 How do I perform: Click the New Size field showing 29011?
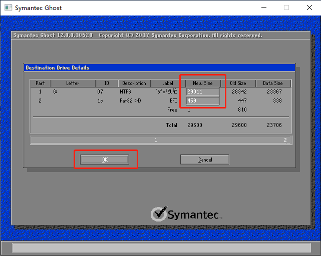[x=202, y=91]
